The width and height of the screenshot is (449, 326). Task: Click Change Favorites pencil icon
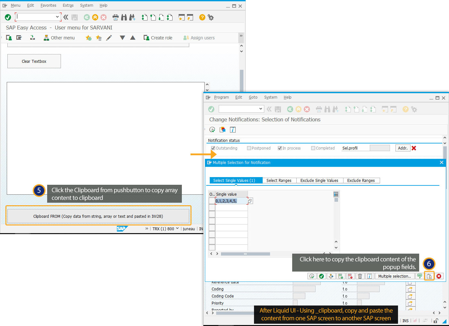tap(109, 38)
